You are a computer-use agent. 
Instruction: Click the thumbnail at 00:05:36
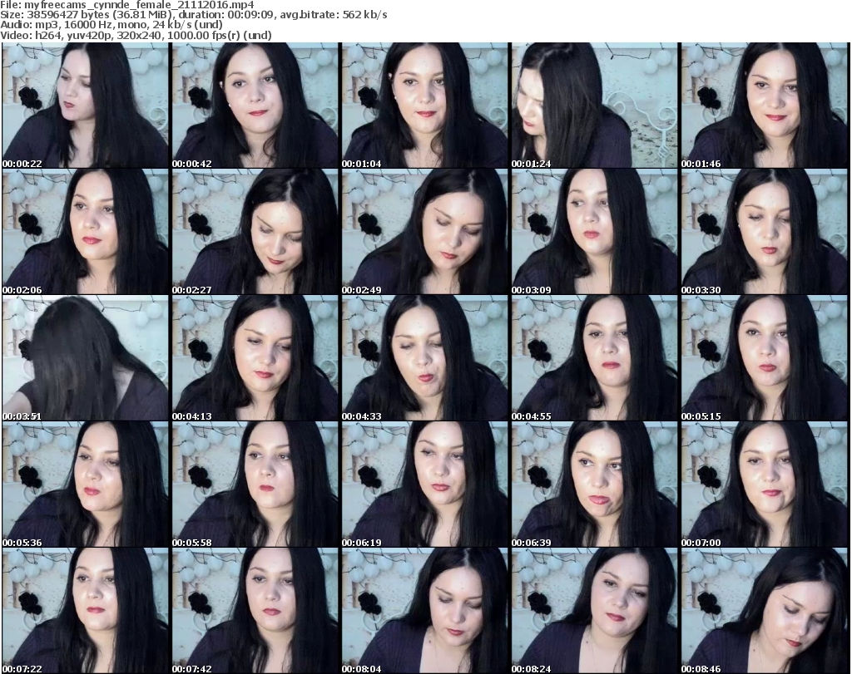tap(86, 485)
